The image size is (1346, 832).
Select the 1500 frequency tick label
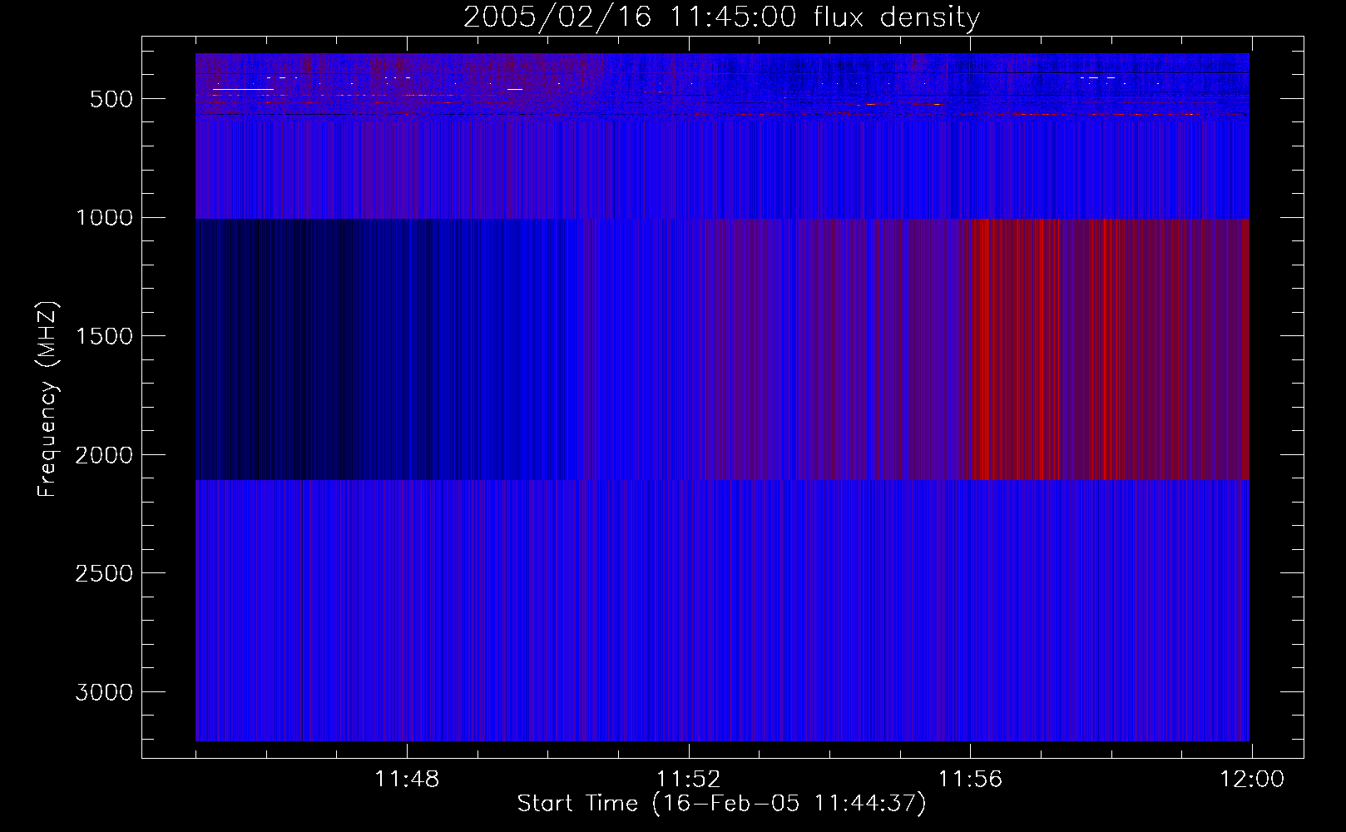(104, 336)
